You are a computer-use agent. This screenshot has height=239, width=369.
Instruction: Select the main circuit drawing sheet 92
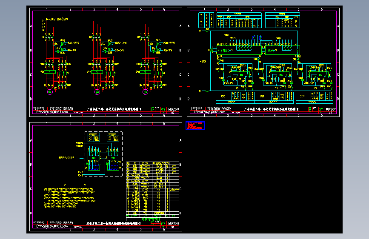[x=106, y=63]
